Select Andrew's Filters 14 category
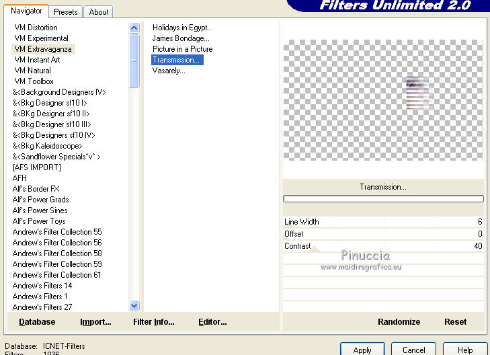The height and width of the screenshot is (355, 490). [42, 286]
